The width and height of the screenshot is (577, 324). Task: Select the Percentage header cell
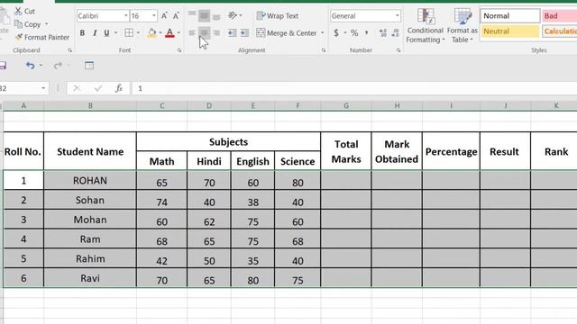451,151
